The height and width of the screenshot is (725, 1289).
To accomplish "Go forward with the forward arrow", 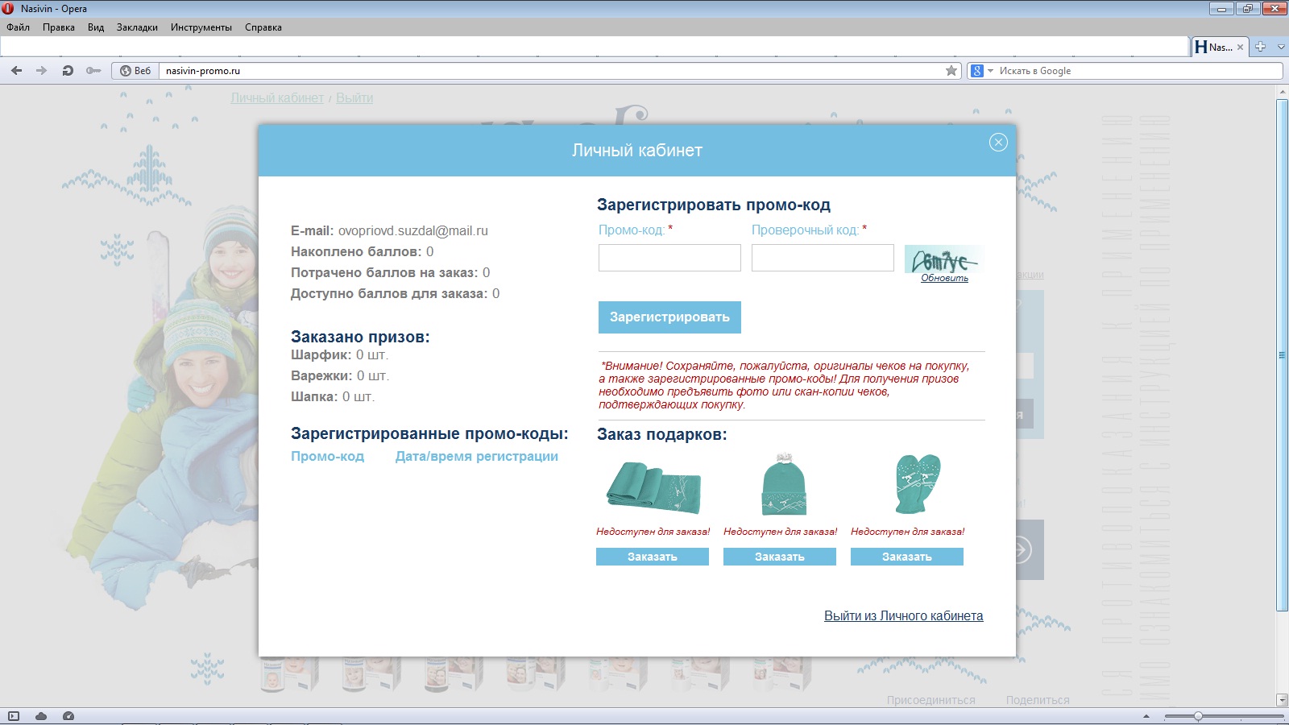I will click(x=41, y=71).
